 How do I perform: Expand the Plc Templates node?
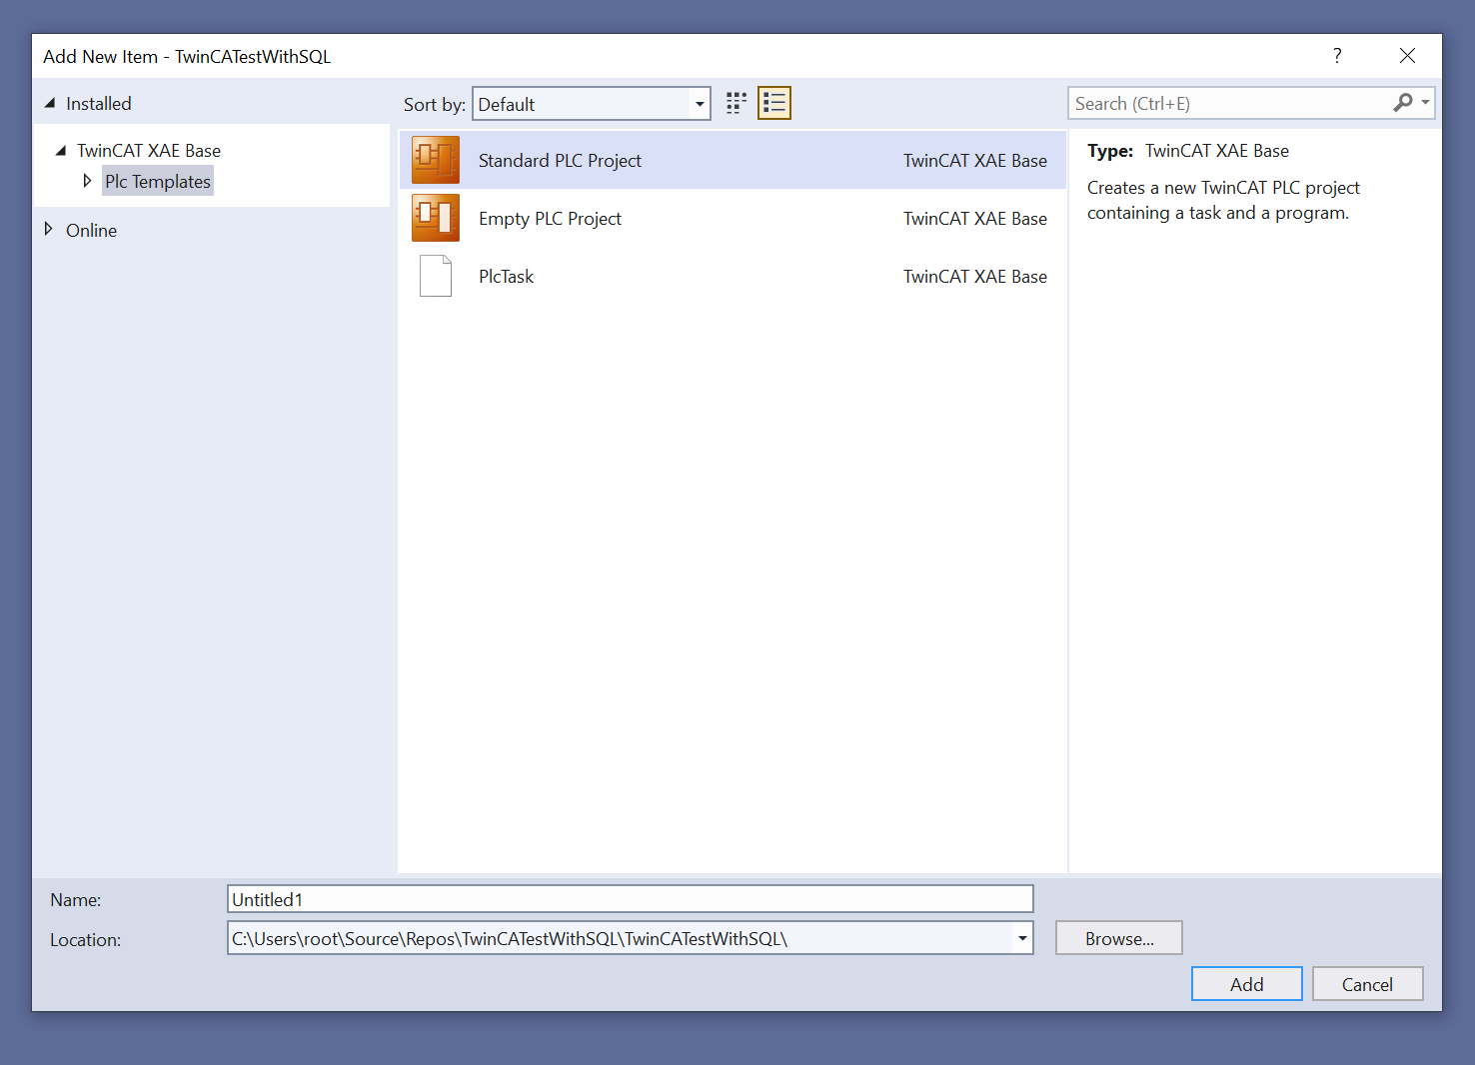(87, 181)
